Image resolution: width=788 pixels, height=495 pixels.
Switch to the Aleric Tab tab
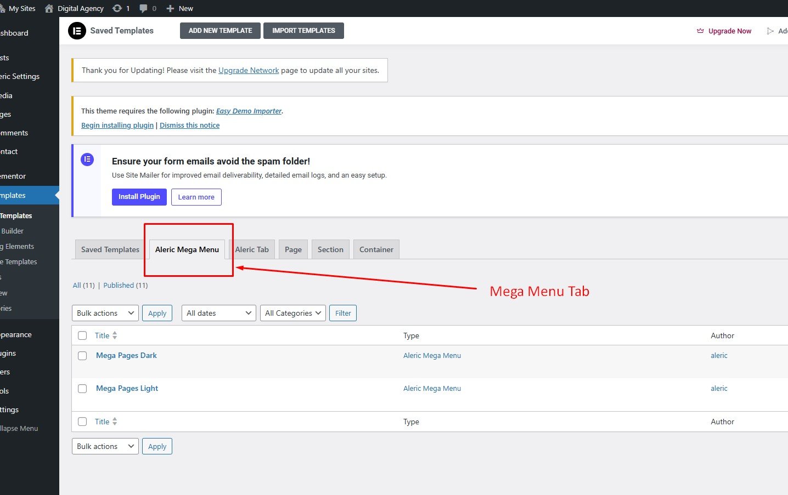[x=252, y=249]
